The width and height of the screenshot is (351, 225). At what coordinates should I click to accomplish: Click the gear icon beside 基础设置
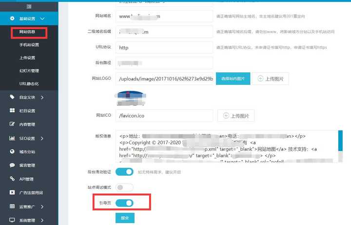click(x=12, y=19)
